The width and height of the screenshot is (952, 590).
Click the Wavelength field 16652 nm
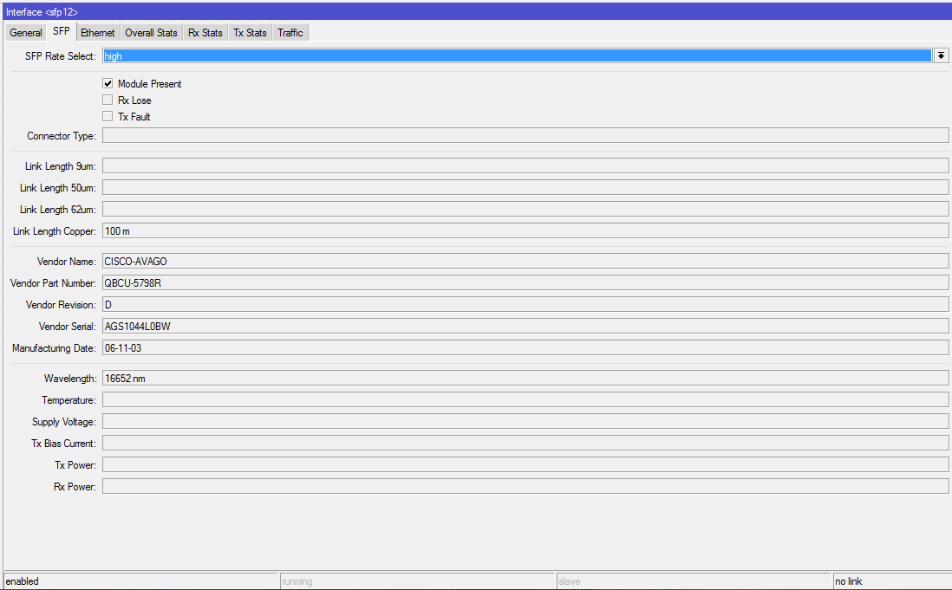click(525, 378)
